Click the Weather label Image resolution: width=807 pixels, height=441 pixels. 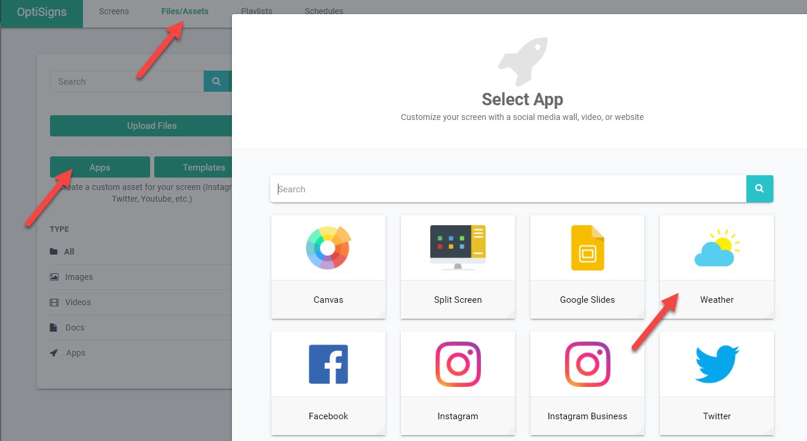717,299
